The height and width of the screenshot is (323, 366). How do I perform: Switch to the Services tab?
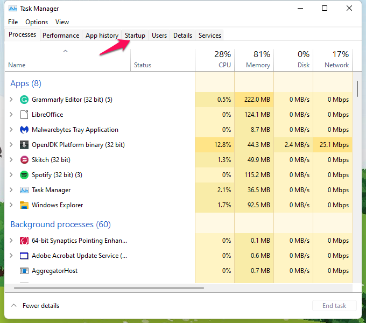click(210, 36)
